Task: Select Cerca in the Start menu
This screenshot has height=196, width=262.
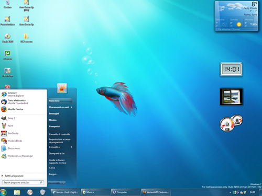Action: click(52, 168)
